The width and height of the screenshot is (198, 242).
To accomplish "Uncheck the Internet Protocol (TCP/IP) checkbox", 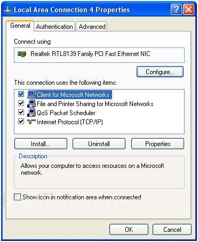I will click(x=21, y=122).
